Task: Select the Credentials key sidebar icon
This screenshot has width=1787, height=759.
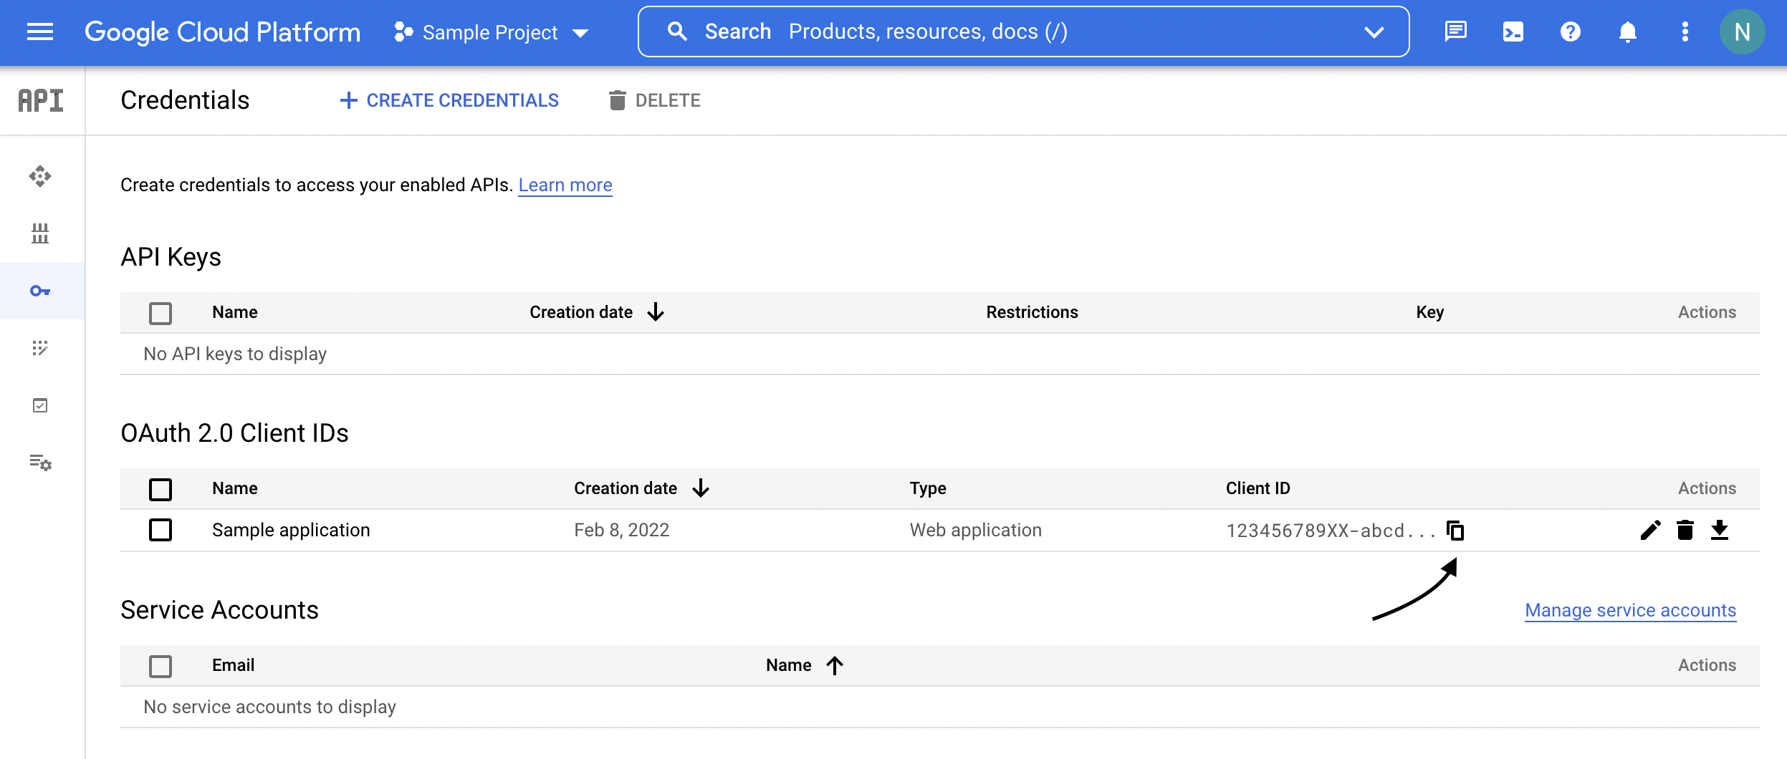Action: point(40,291)
